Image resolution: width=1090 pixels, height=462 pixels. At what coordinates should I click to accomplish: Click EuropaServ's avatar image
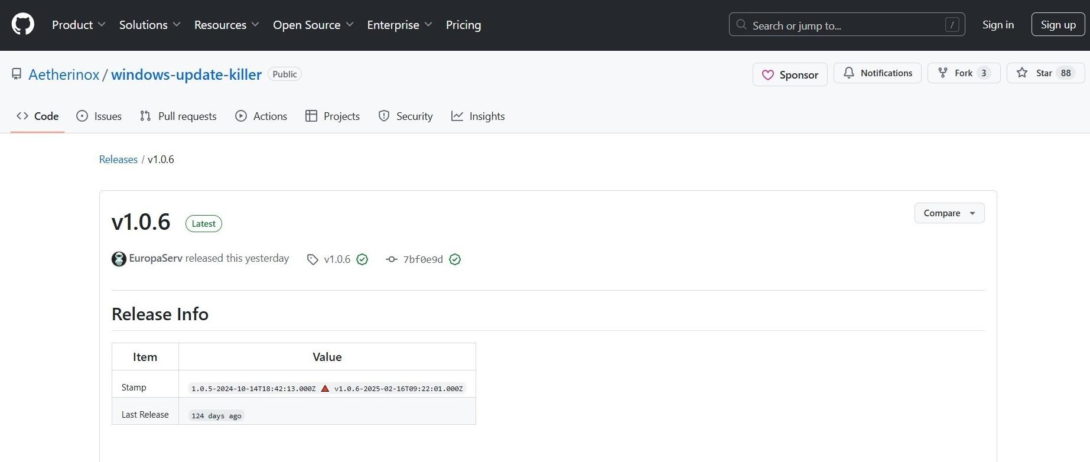119,259
